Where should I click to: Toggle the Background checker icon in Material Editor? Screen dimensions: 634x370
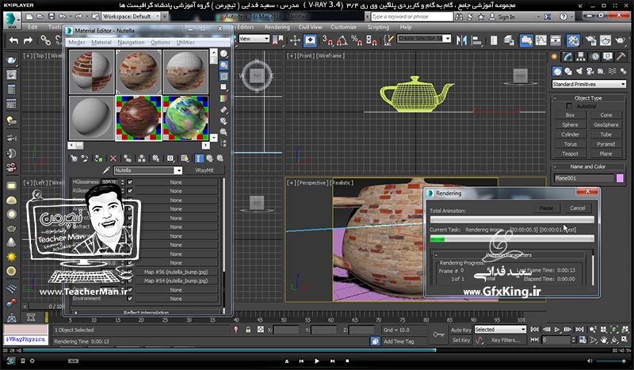coord(223,76)
